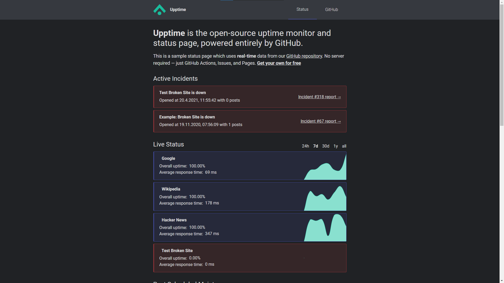This screenshot has height=283, width=504.
Task: Click the GitHub repository link
Action: click(304, 56)
